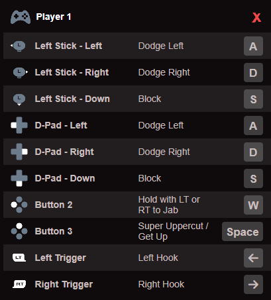271x300 pixels.
Task: Click the right arrow key for Right Hook
Action: pyautogui.click(x=253, y=284)
